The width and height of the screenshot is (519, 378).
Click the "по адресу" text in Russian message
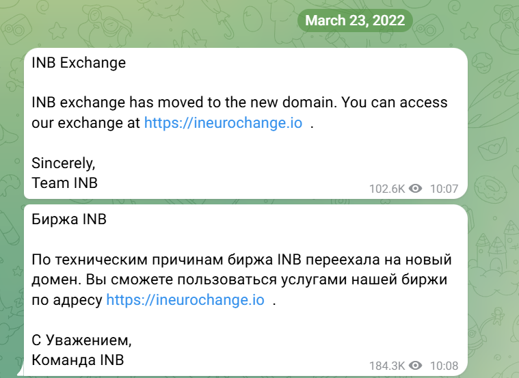click(x=67, y=300)
